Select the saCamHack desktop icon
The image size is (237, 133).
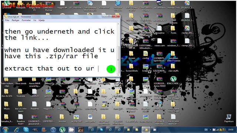(160, 5)
